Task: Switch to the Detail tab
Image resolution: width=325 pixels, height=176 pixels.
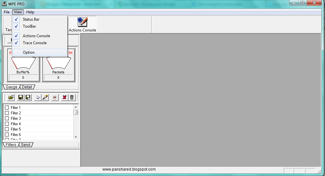Action: [x=27, y=87]
